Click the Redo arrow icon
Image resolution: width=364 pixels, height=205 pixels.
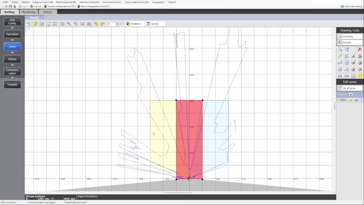(x=102, y=24)
